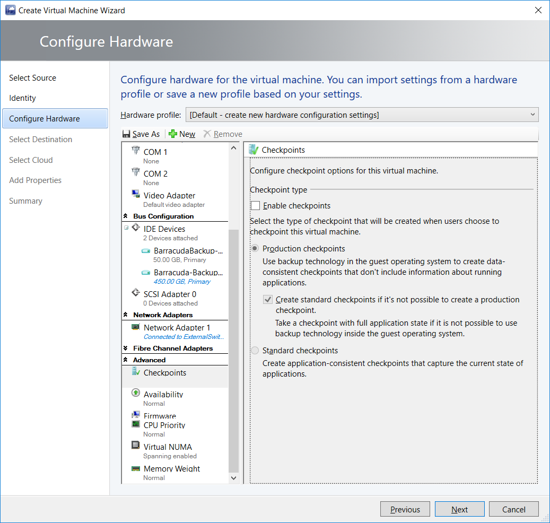This screenshot has height=523, width=550.
Task: Open the Hardware profile dropdown
Action: point(362,115)
